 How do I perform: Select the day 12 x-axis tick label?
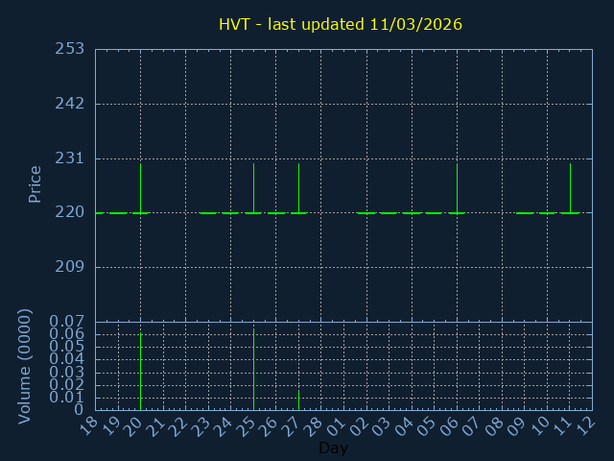pyautogui.click(x=586, y=425)
